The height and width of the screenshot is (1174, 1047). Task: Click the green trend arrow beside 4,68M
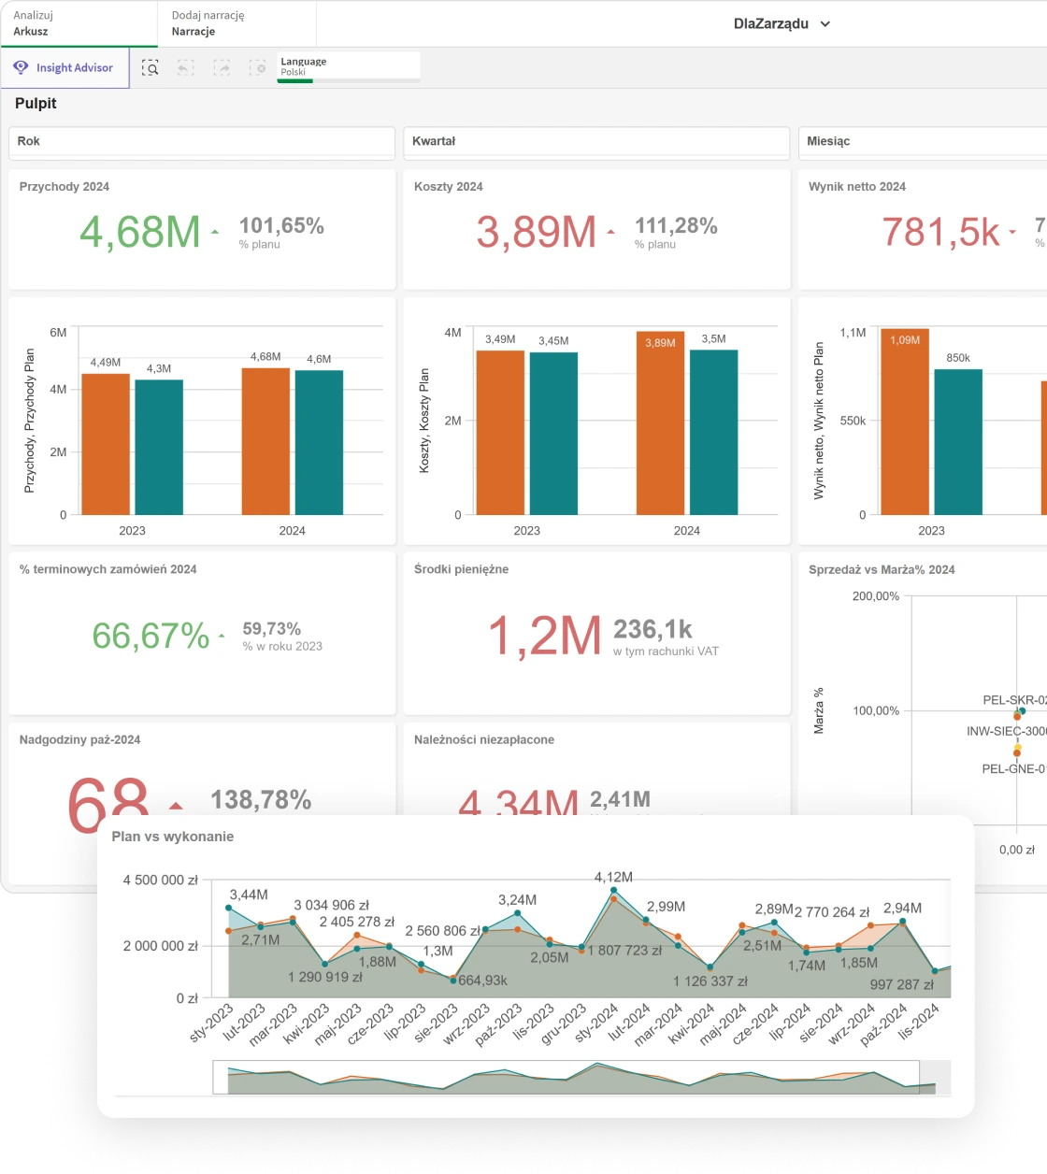click(x=215, y=231)
